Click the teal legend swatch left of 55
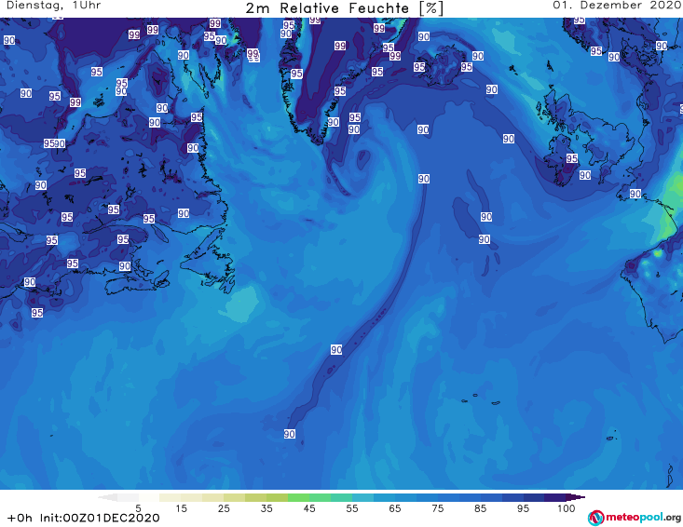The image size is (683, 527). tap(341, 497)
